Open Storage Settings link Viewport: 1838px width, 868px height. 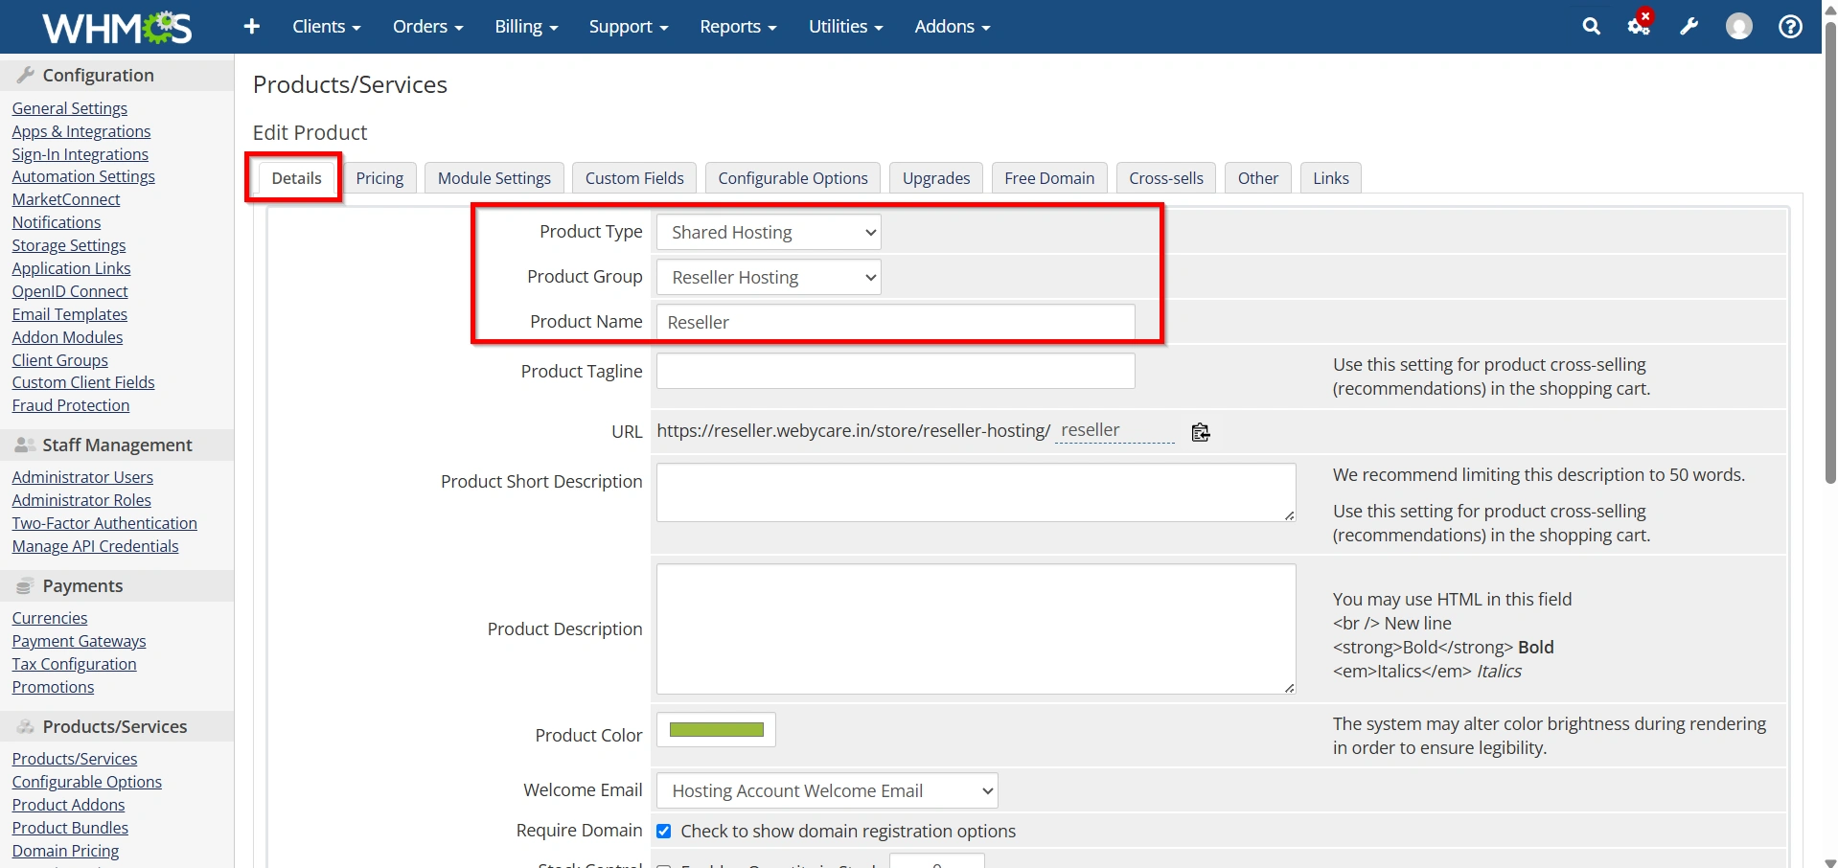click(69, 245)
